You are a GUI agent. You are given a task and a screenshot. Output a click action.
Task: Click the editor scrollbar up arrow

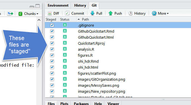click(x=39, y=20)
